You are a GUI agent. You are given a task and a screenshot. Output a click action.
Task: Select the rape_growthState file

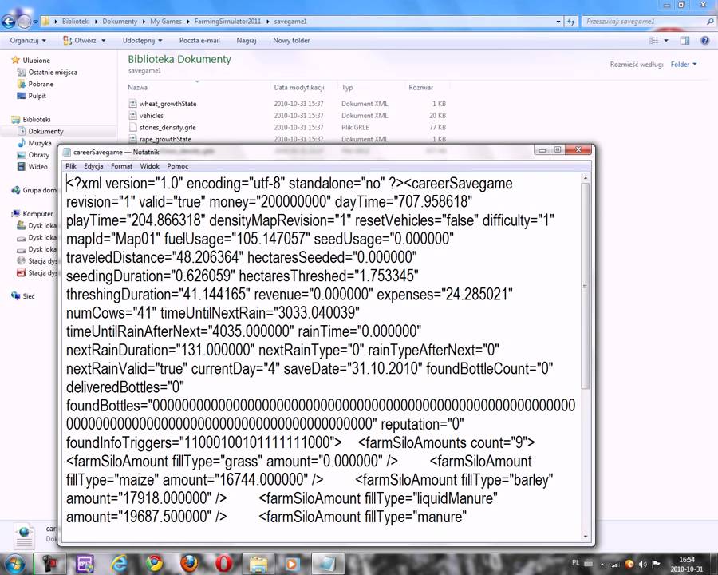pyautogui.click(x=165, y=139)
